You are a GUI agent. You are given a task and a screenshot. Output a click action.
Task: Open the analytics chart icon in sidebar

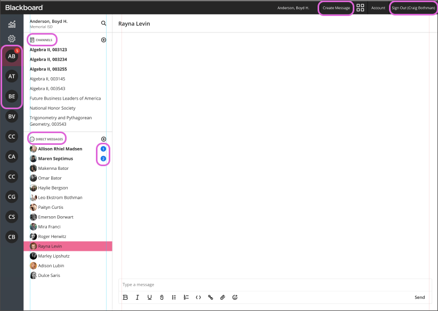12,24
